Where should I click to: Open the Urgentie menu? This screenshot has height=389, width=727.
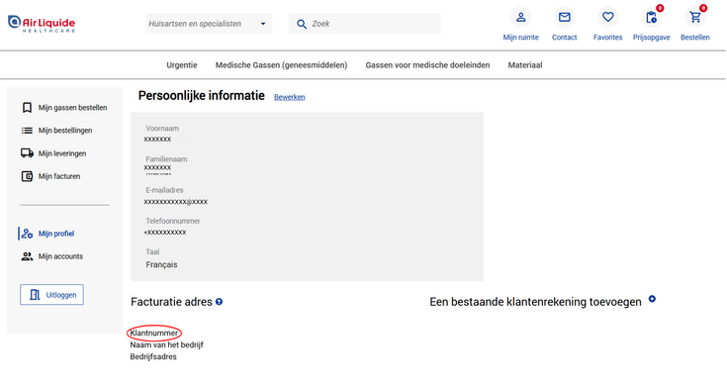click(182, 65)
